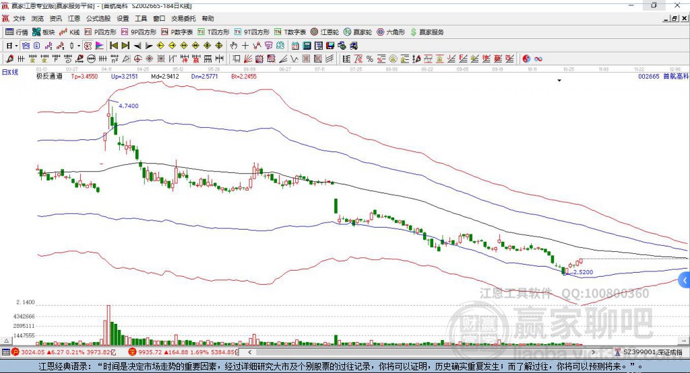Viewport: 690px width, 373px height.
Task: Expand the blue side panel arrow
Action: point(685,280)
